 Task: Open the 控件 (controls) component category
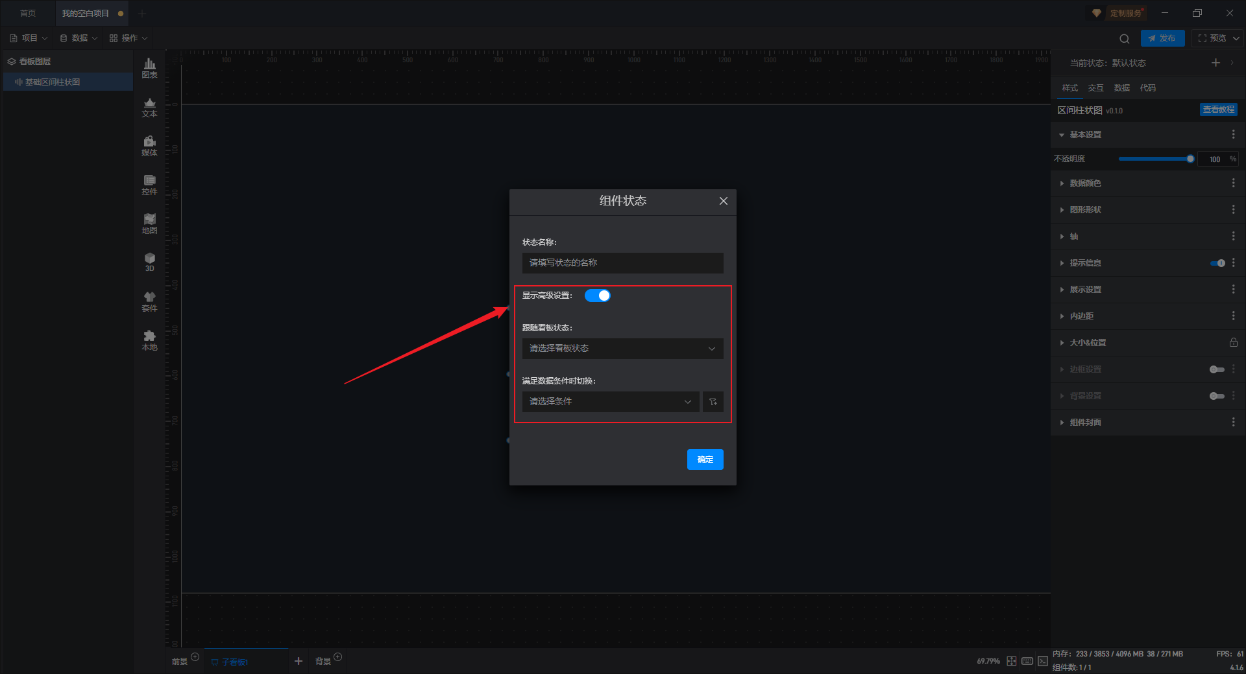(149, 185)
